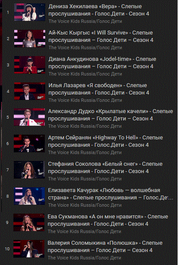This screenshot has height=265, width=178.
Task: Click the Ай-Кыс Кыргыс «I Will Survive» title
Action: (x=101, y=36)
